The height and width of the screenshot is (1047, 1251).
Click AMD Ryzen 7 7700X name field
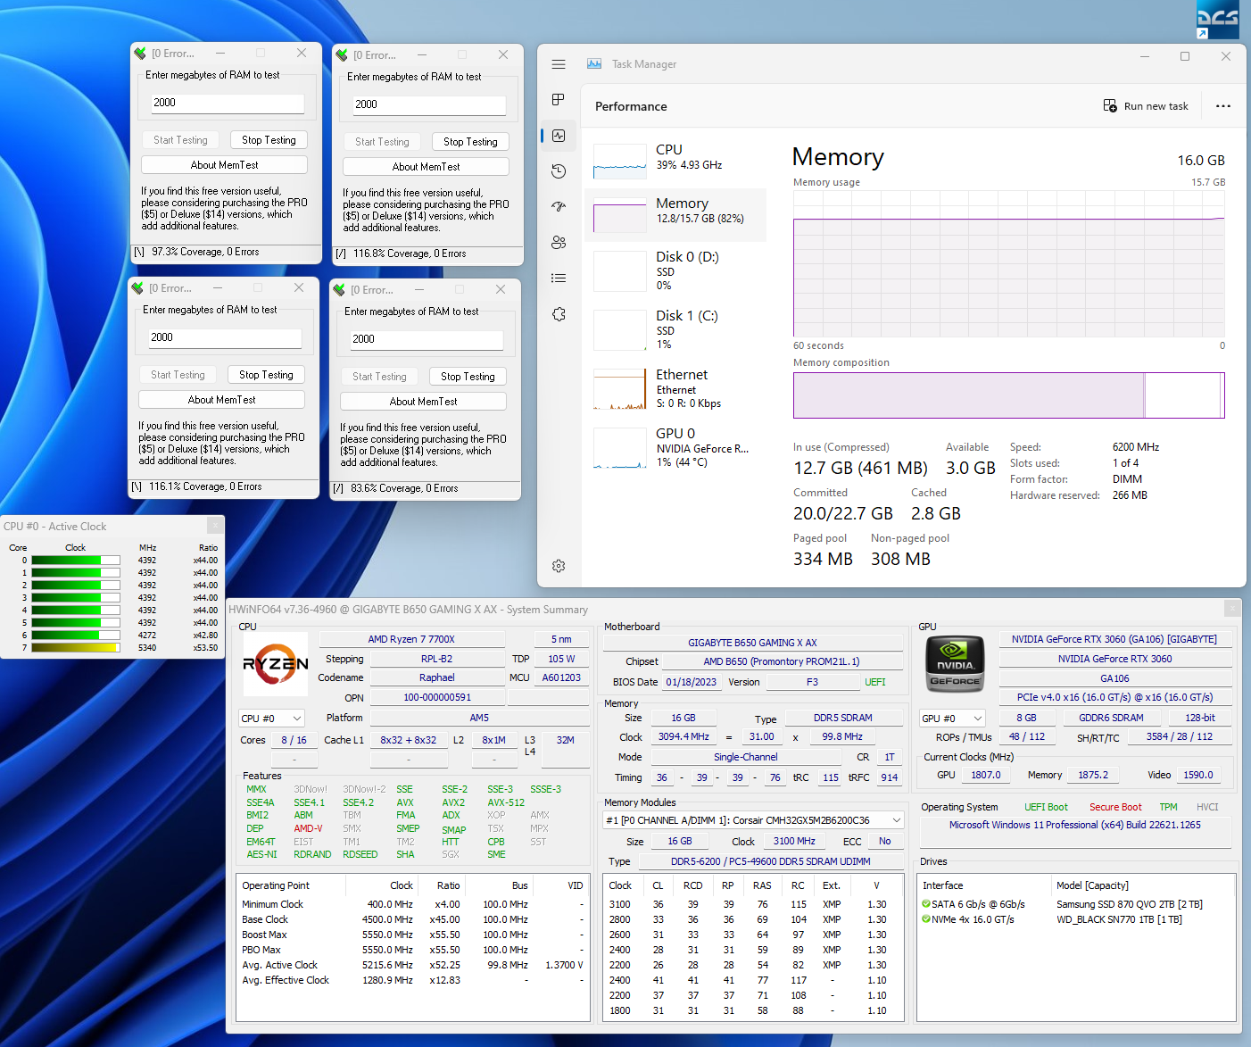click(x=411, y=639)
